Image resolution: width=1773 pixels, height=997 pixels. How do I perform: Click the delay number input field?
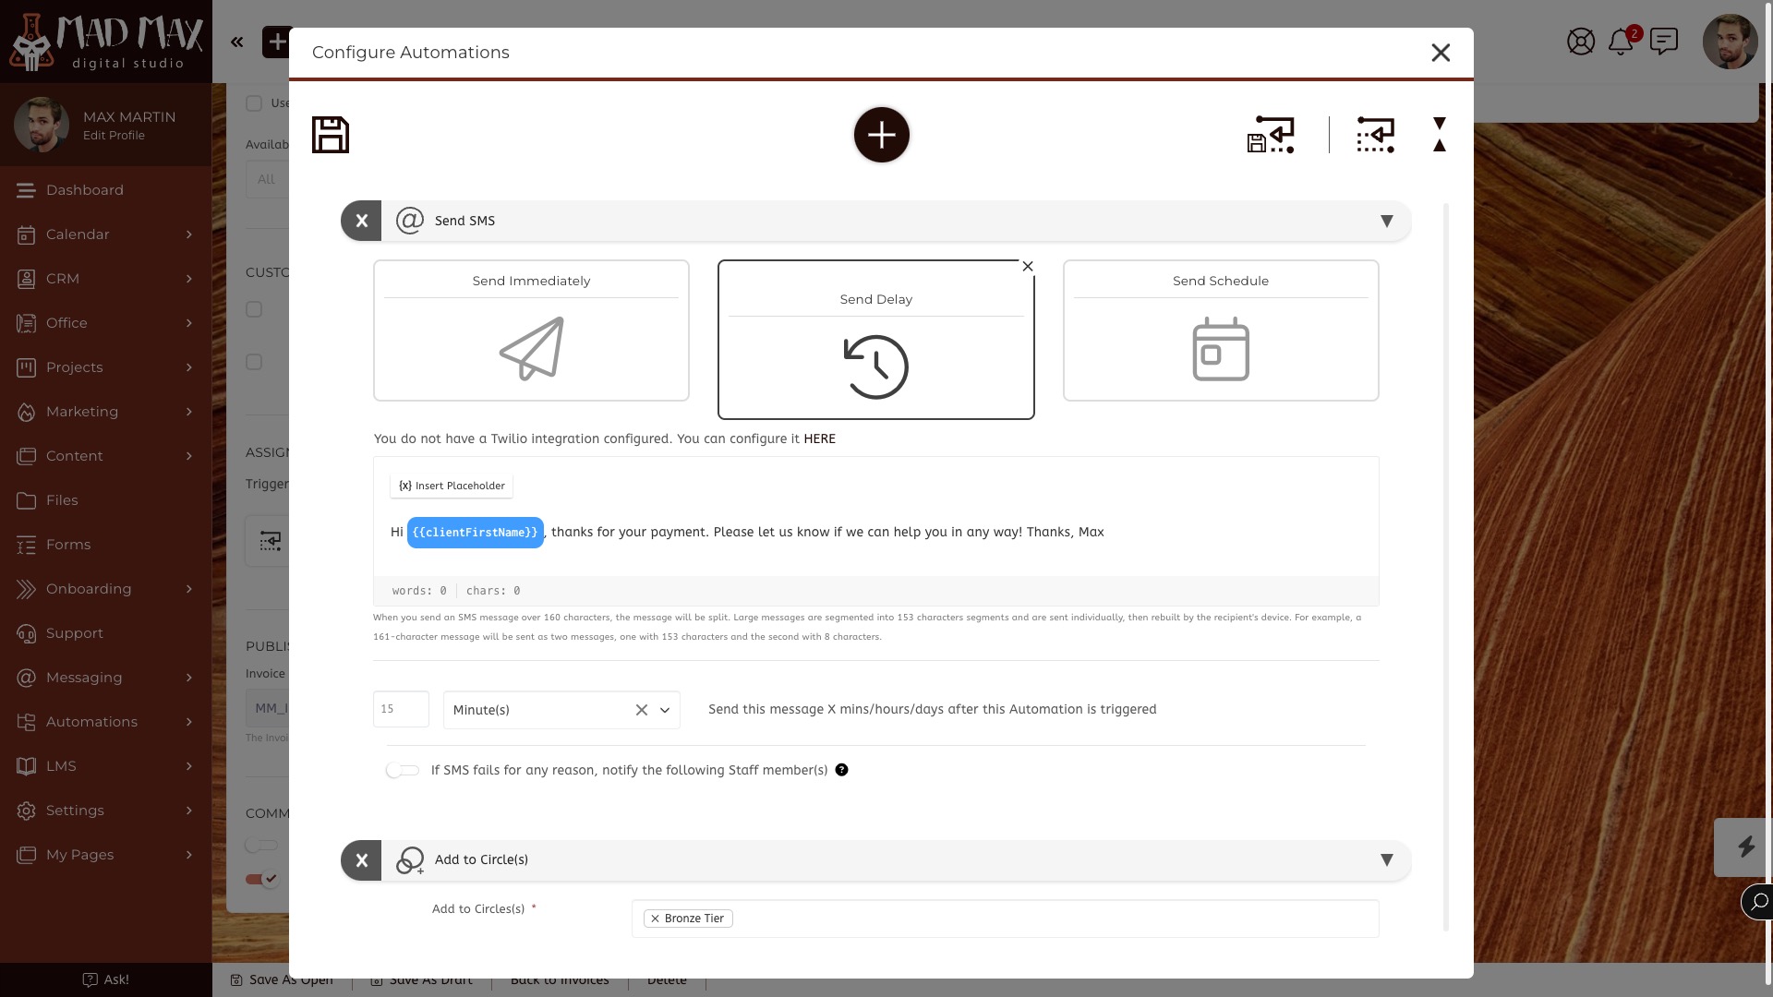401,709
